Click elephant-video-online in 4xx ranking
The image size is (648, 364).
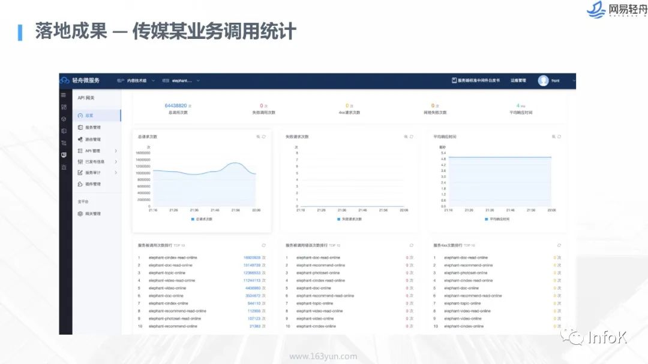[x=463, y=318]
